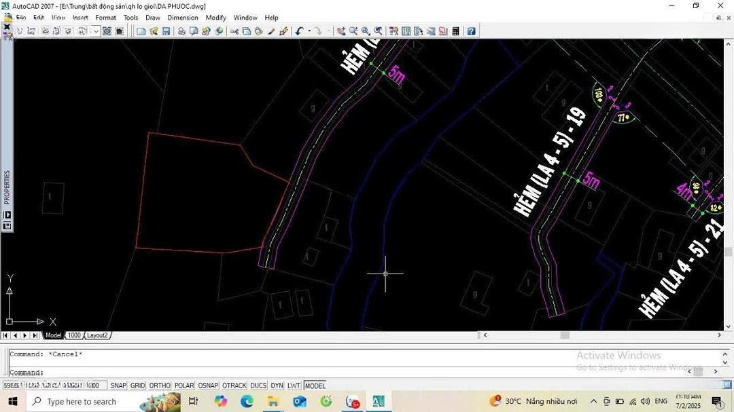Toggle GRID display in status bar
Image resolution: width=734 pixels, height=412 pixels.
138,386
